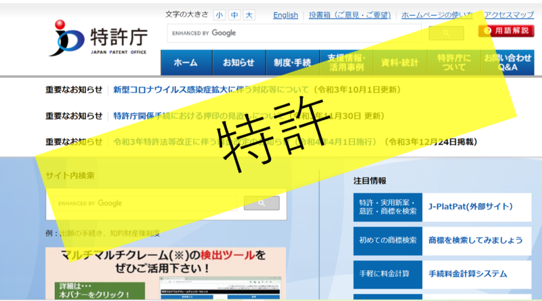Viewport: 542px width, 301px height.
Task: Set text size to small (小)
Action: click(x=220, y=15)
